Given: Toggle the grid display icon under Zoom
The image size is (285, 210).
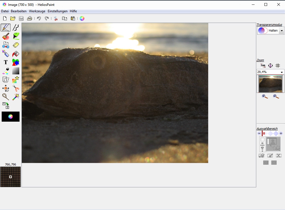Looking at the screenshot, I should point(278,65).
